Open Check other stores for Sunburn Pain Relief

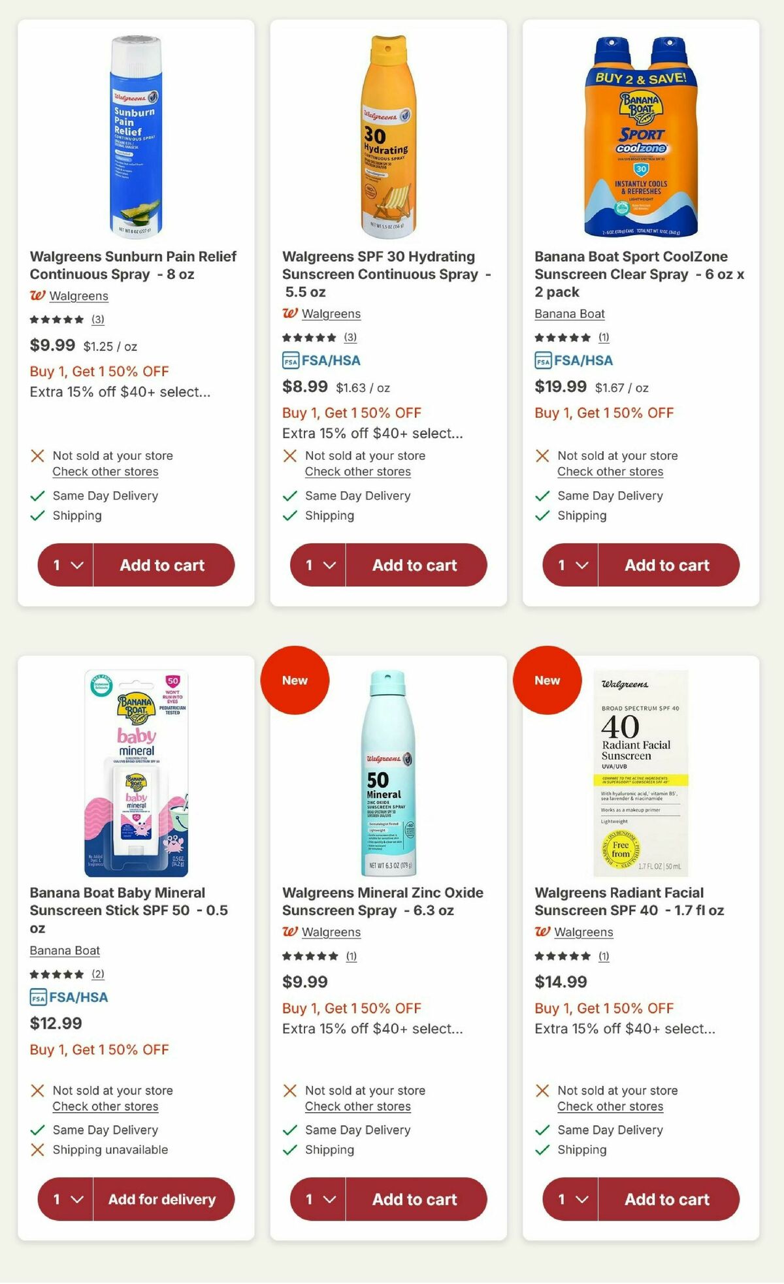click(104, 472)
